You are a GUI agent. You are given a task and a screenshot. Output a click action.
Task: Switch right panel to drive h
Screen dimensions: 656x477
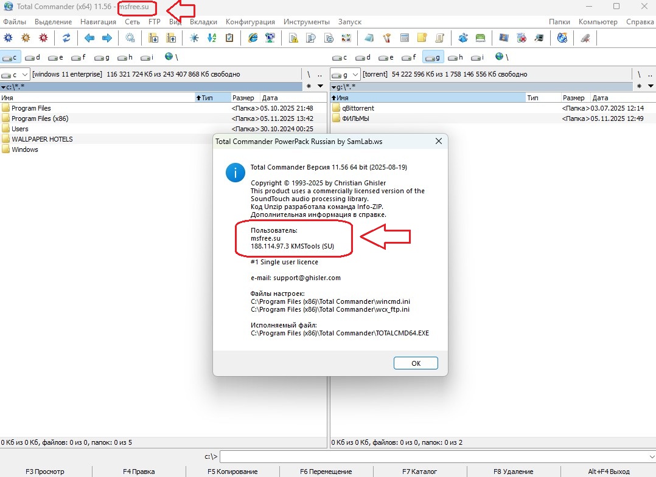click(457, 57)
